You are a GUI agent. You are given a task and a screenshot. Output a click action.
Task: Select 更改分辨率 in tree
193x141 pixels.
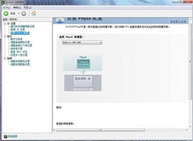click(x=17, y=39)
